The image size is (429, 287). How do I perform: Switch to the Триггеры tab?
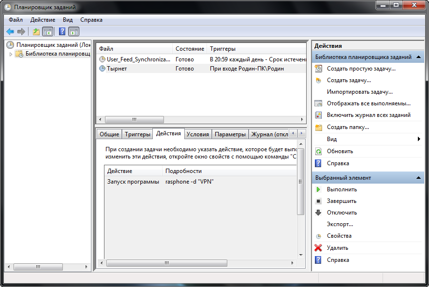137,134
